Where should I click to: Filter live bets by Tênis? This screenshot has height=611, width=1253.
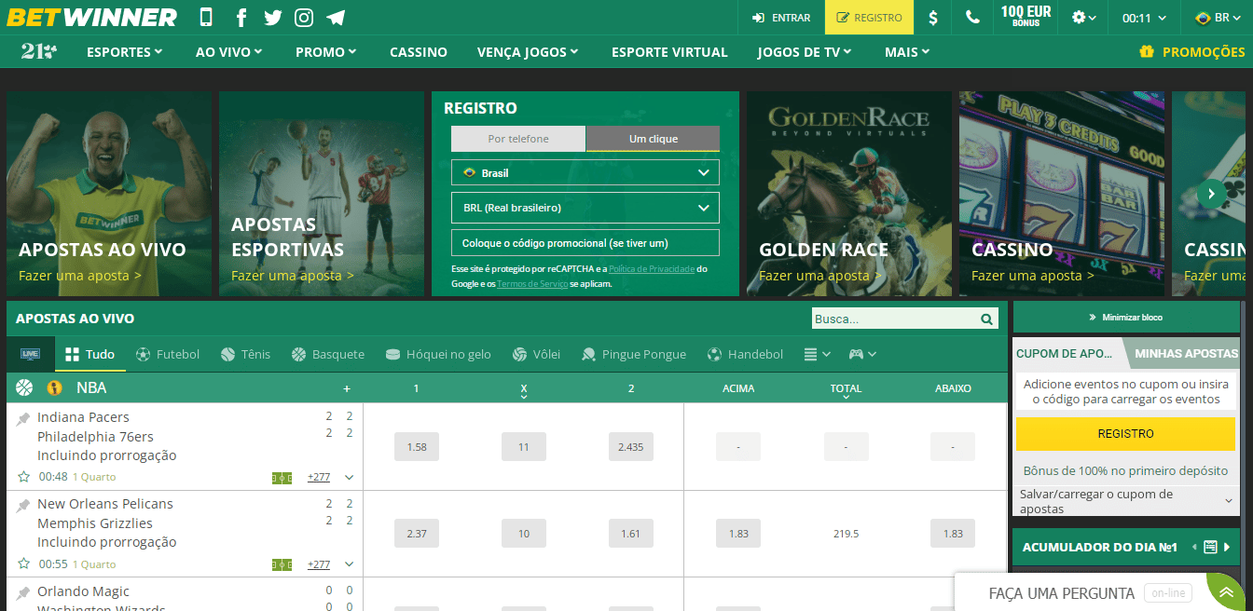pos(246,354)
